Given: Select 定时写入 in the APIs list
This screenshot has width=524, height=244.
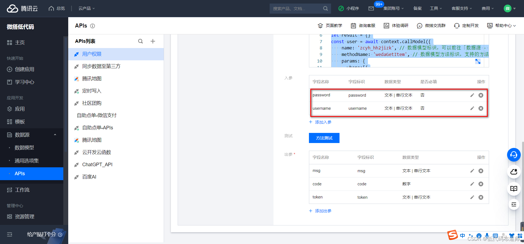Looking at the screenshot, I should coord(116,91).
